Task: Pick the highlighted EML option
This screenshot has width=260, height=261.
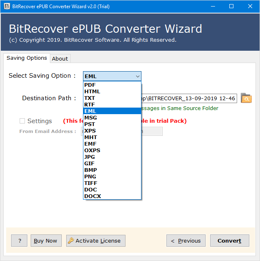Action: (x=112, y=111)
